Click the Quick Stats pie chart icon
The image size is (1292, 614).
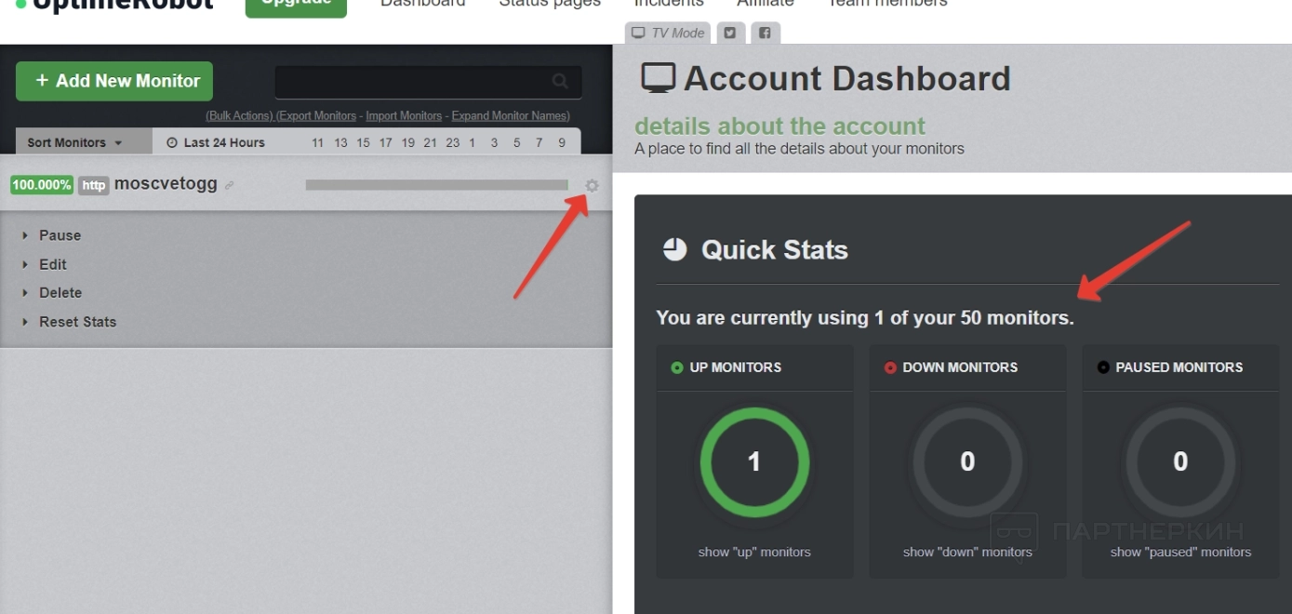point(674,249)
